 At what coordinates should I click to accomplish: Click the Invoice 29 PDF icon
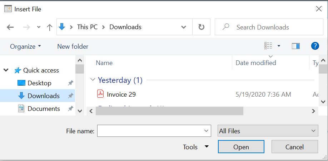(x=100, y=94)
